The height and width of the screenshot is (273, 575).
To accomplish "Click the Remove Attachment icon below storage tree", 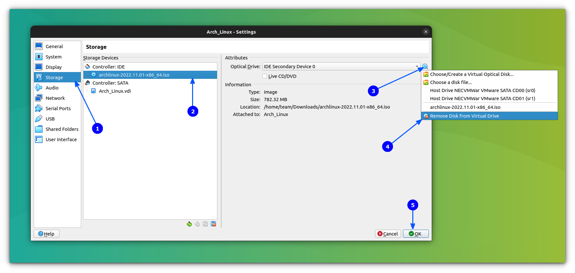I will [213, 224].
